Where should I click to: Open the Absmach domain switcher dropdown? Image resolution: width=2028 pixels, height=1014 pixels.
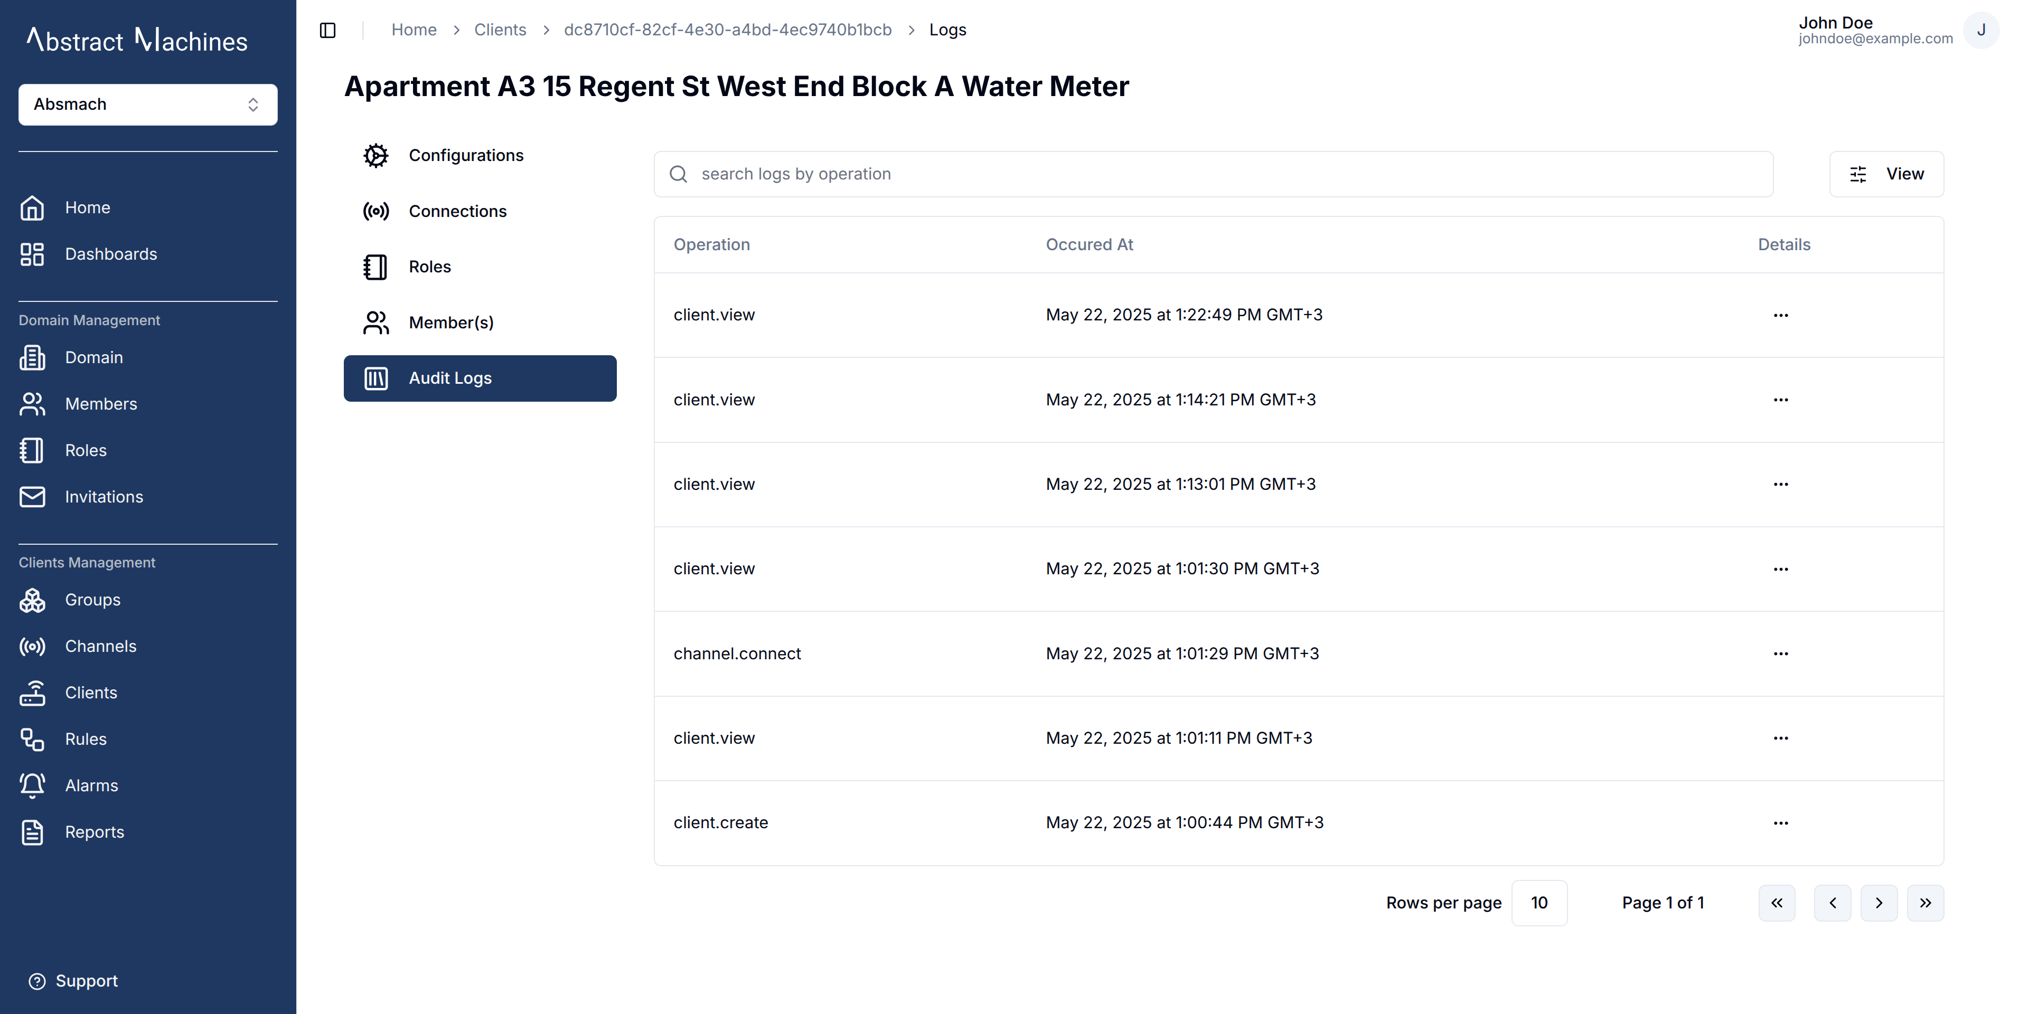[x=148, y=105]
